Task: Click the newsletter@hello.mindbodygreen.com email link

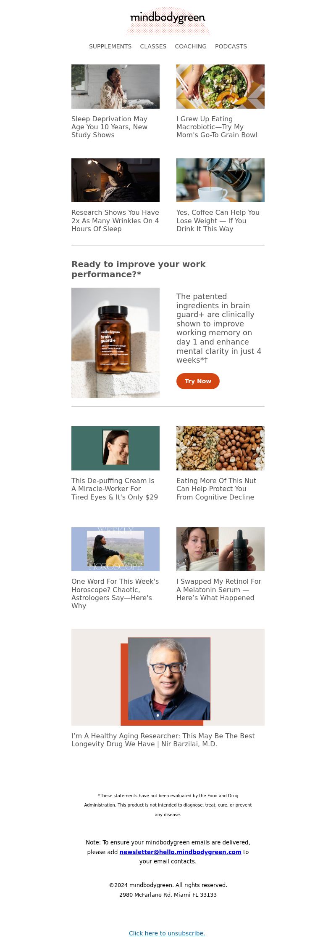Action: (181, 852)
